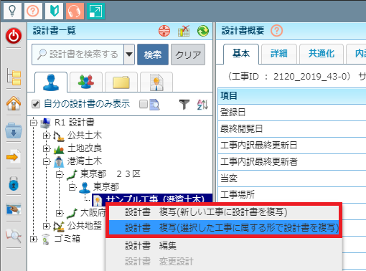
Task: Click the home icon in sidebar
Action: (14, 103)
